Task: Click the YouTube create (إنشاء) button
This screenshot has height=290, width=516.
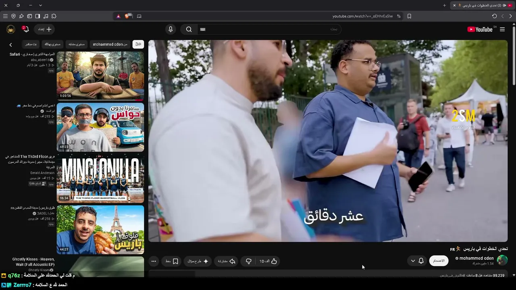Action: [x=45, y=29]
